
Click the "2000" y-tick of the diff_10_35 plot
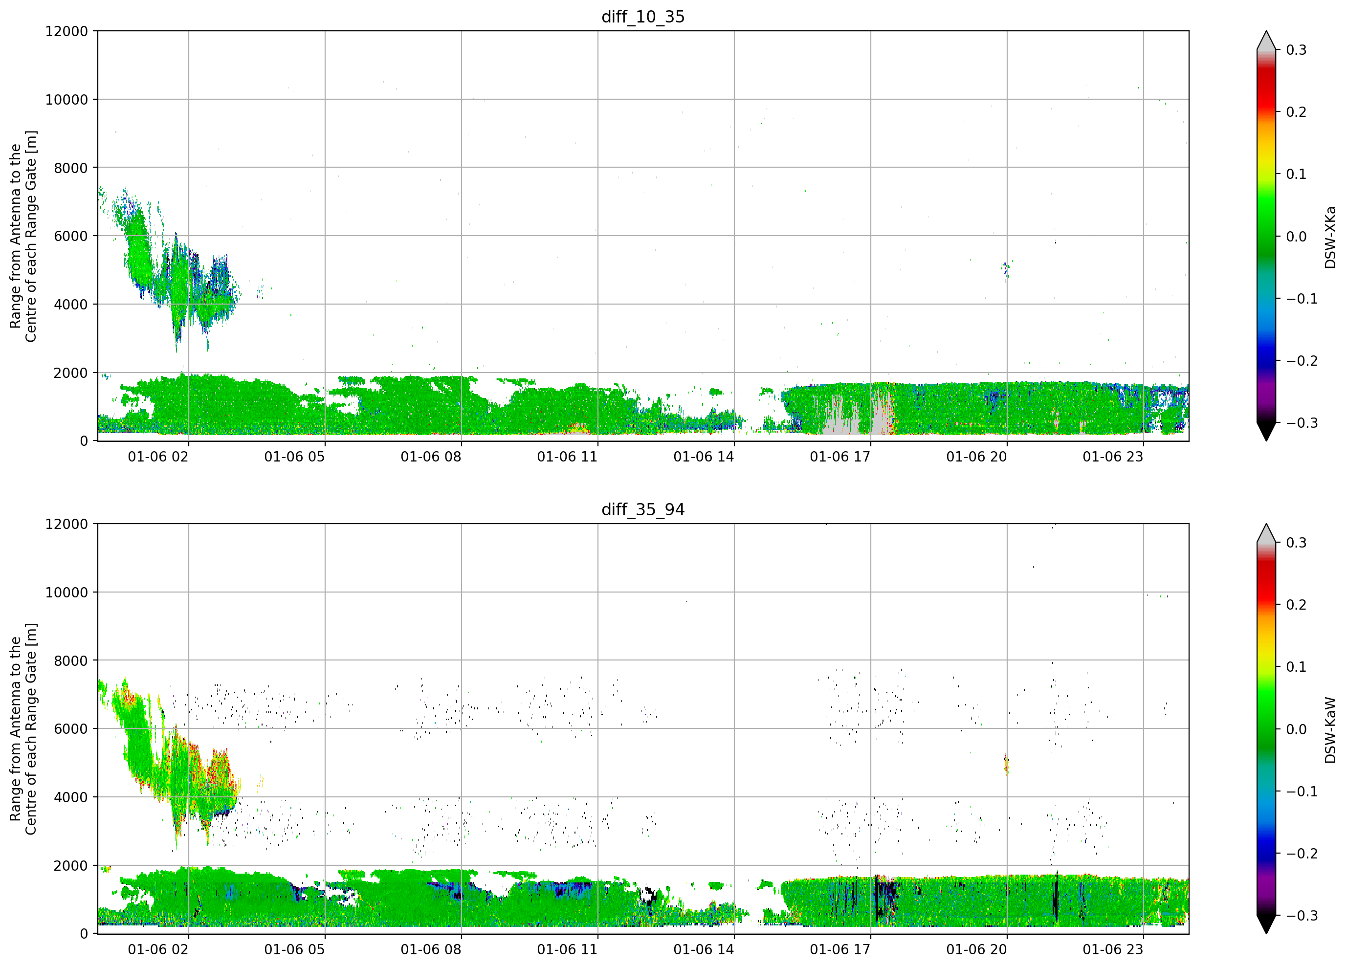(x=71, y=373)
